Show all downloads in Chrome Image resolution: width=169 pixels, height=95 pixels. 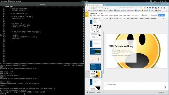(x=161, y=92)
